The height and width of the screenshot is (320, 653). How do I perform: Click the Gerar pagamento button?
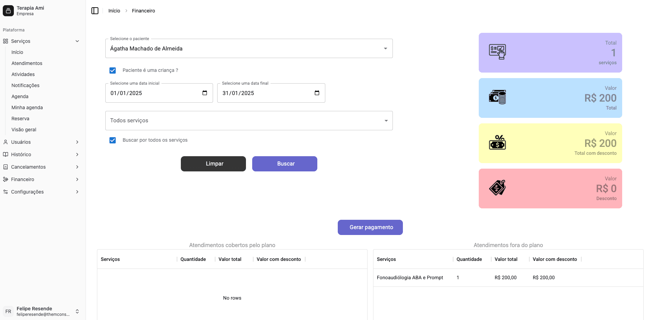coord(370,227)
